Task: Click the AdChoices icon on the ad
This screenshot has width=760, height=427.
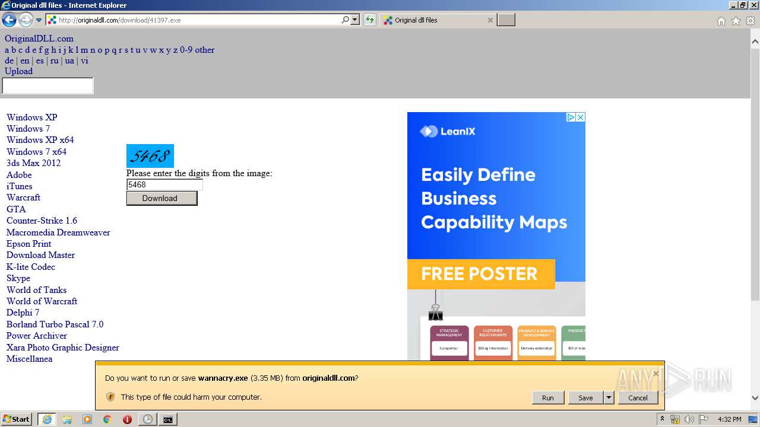Action: pos(571,117)
